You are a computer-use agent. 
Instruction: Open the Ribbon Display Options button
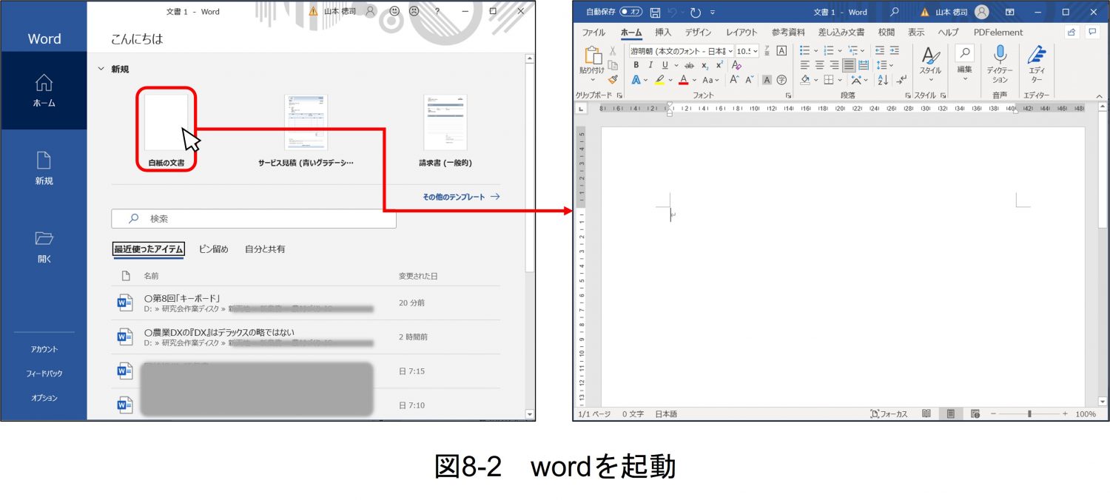(x=1010, y=12)
